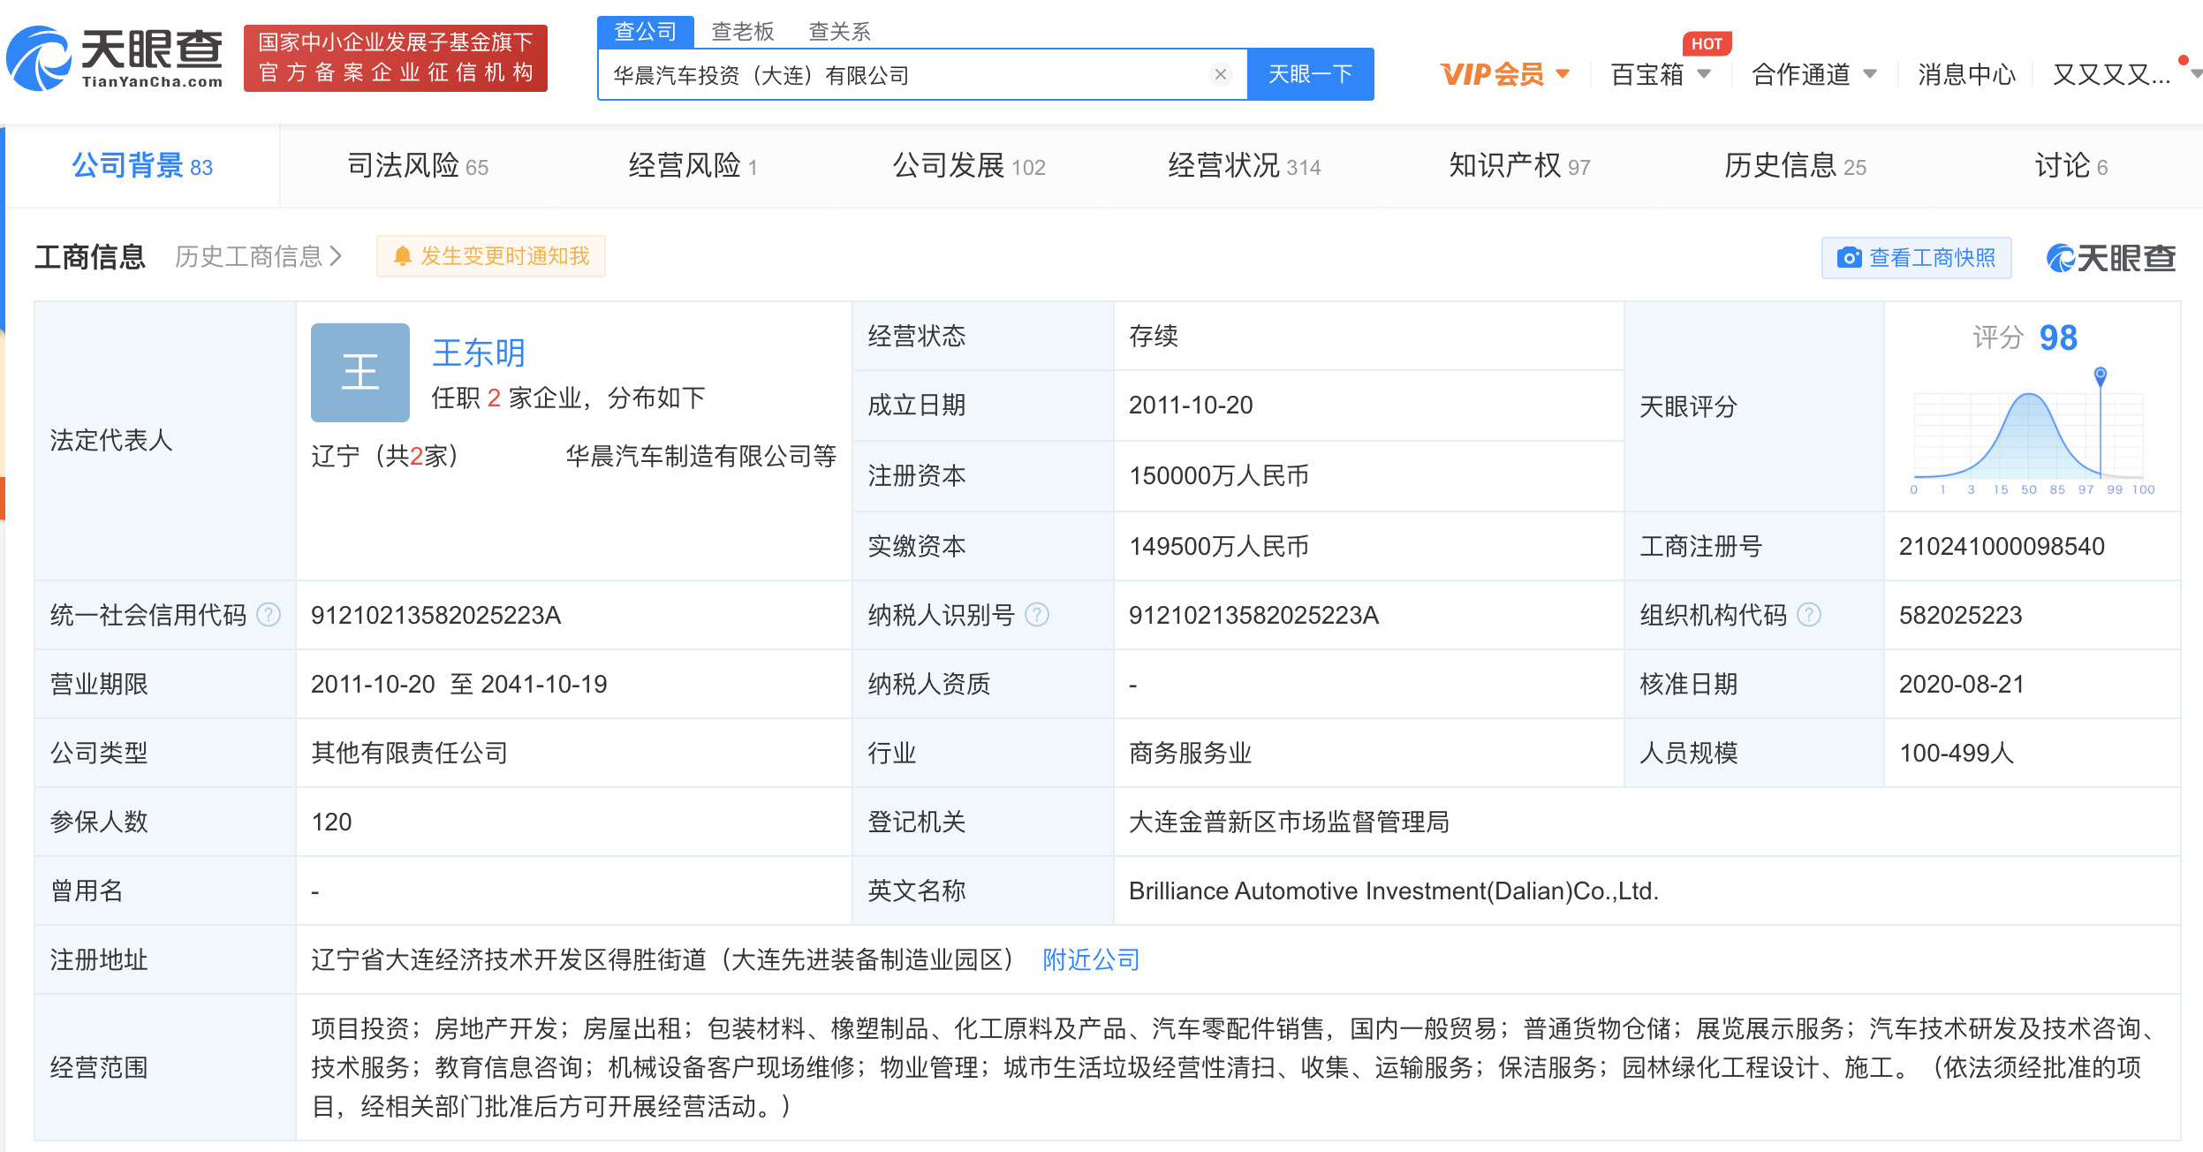
Task: Open the 公司发展 tab
Action: point(969,166)
